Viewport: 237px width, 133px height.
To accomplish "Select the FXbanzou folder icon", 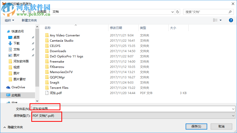I will (x=47, y=67).
